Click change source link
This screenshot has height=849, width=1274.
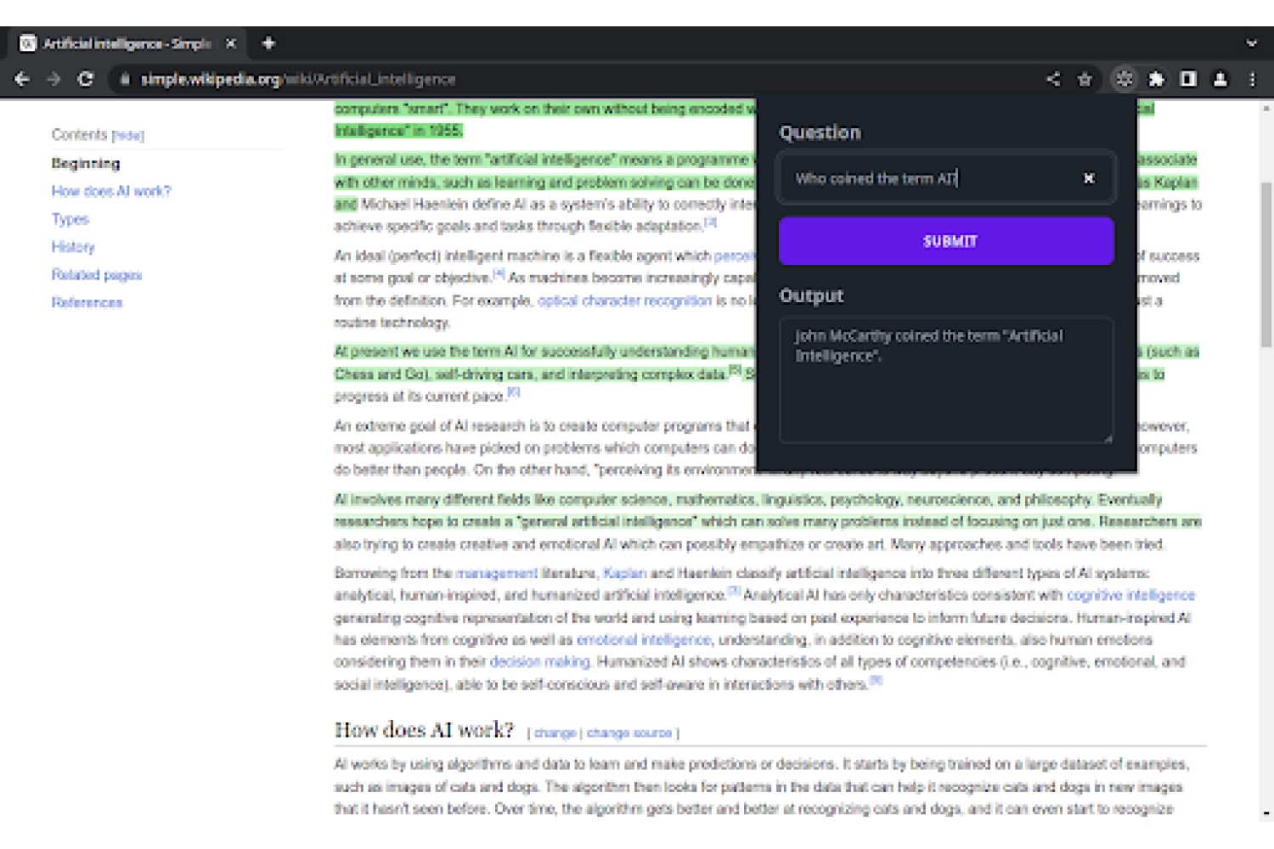(629, 733)
